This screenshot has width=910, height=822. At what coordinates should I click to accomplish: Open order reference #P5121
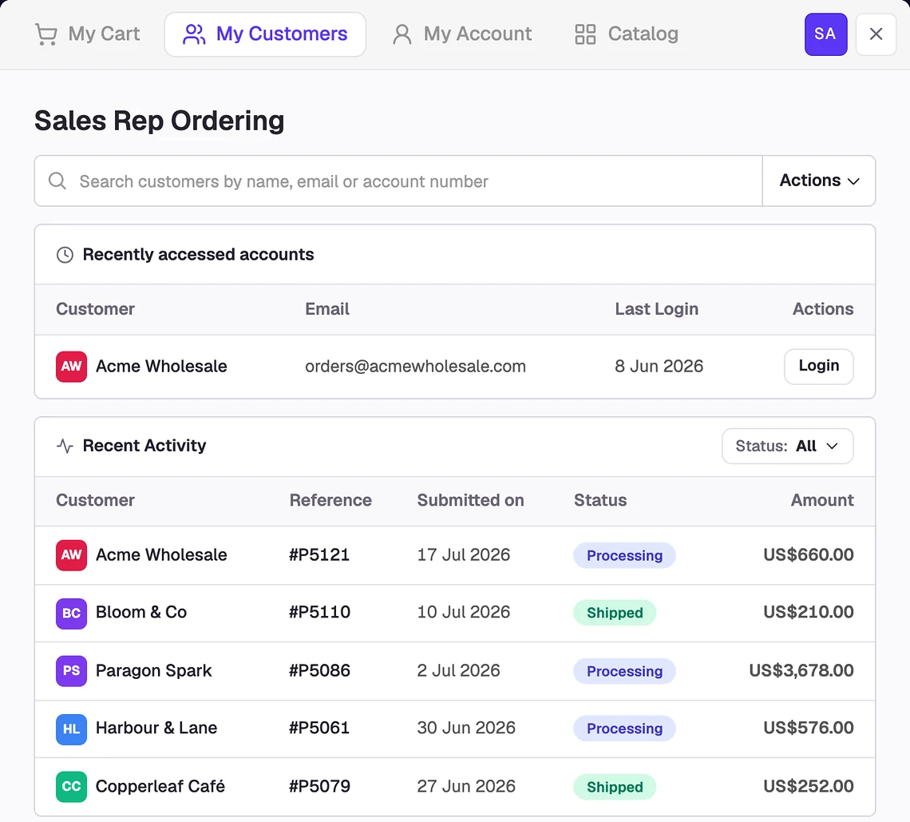[x=319, y=554]
